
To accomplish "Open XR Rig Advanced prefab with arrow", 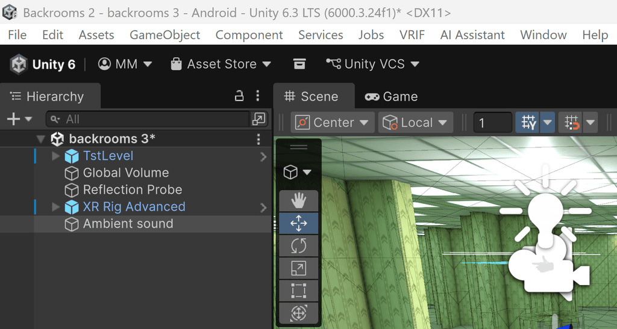I will (263, 208).
